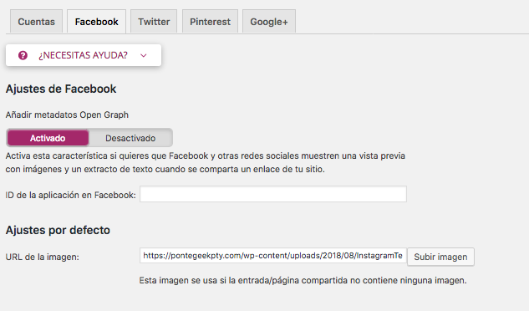Click the Ajustes por defecto heading

point(58,230)
